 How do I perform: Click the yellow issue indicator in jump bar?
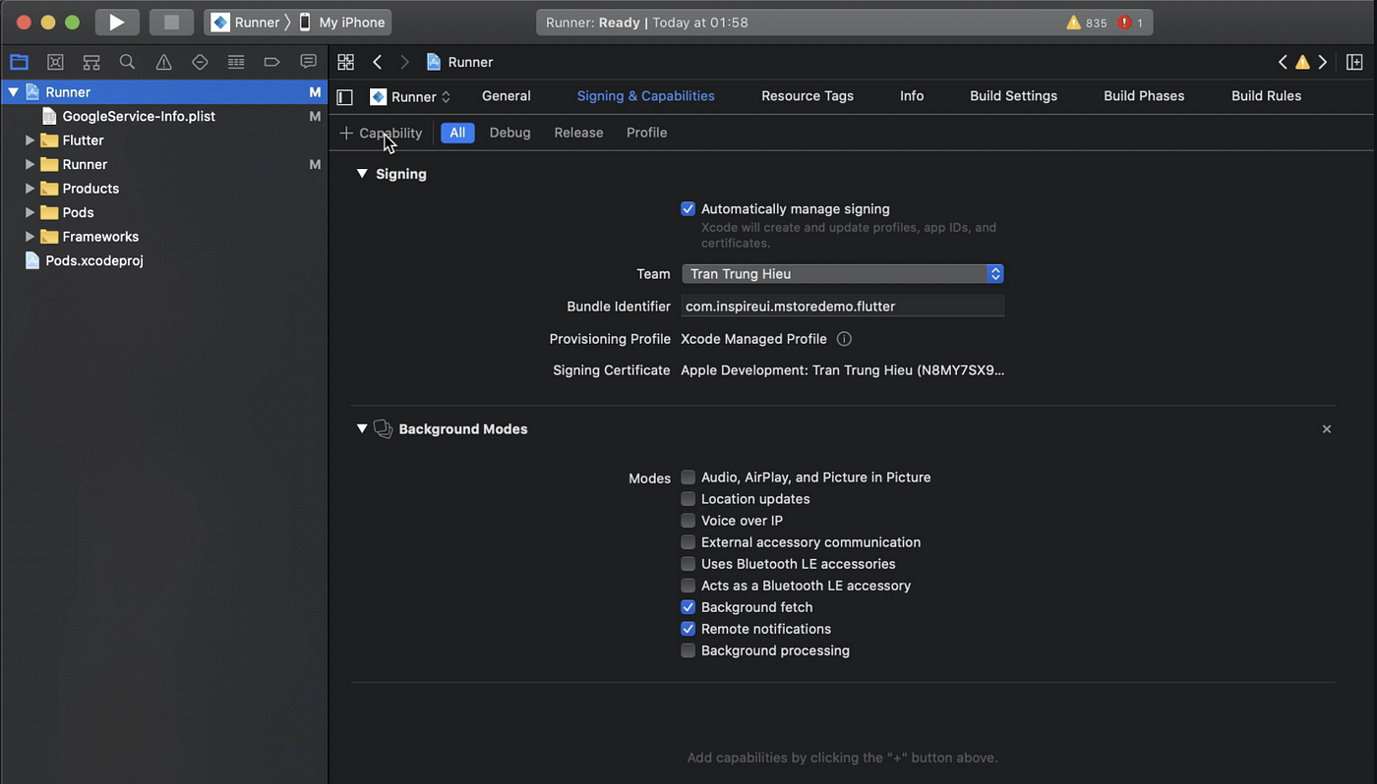(x=1302, y=62)
